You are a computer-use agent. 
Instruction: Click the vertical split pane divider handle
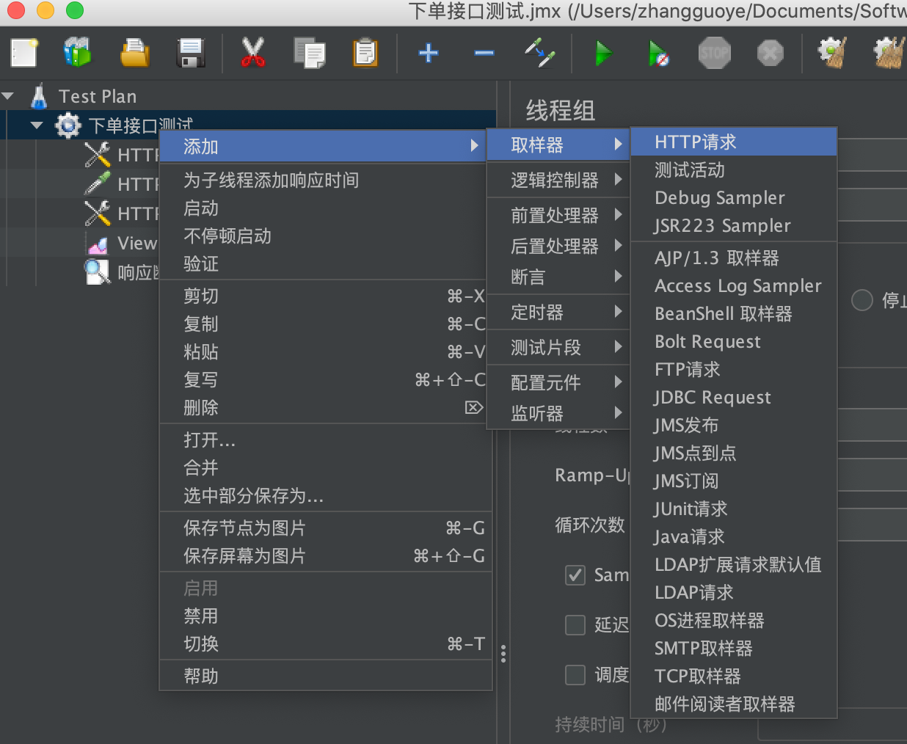click(x=503, y=653)
